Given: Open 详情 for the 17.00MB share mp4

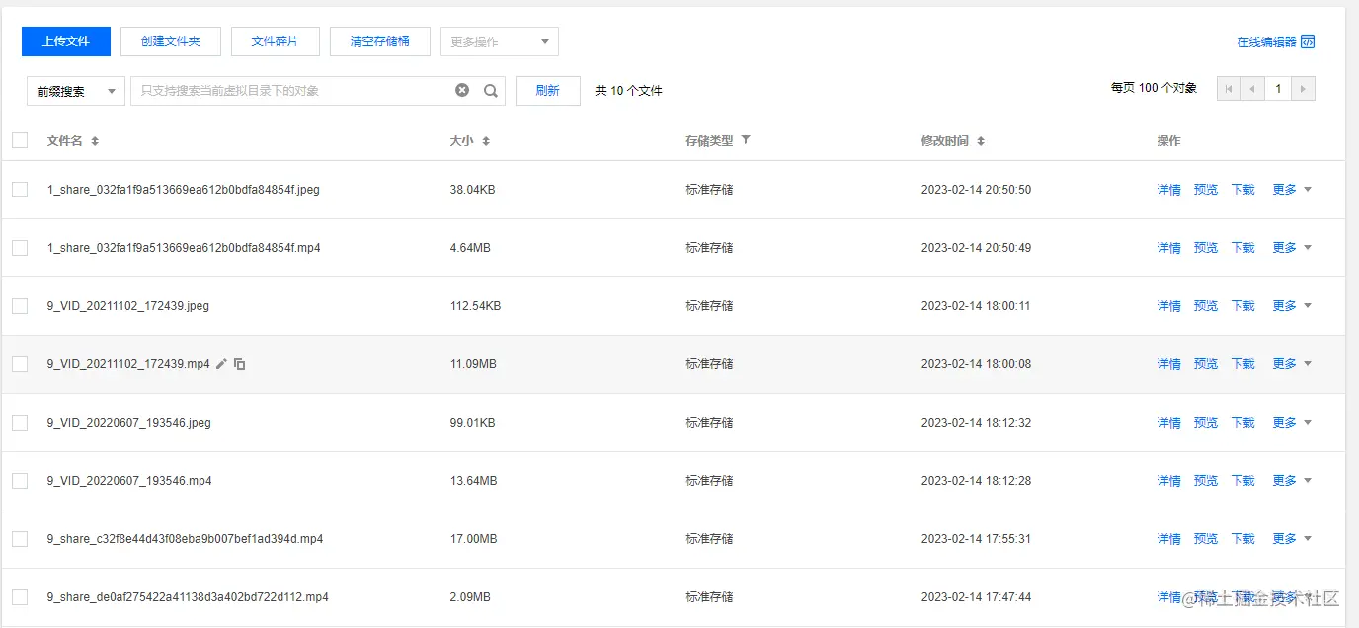Looking at the screenshot, I should pyautogui.click(x=1168, y=539).
